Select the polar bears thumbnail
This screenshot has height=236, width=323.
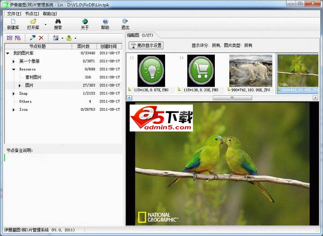[x=251, y=70]
